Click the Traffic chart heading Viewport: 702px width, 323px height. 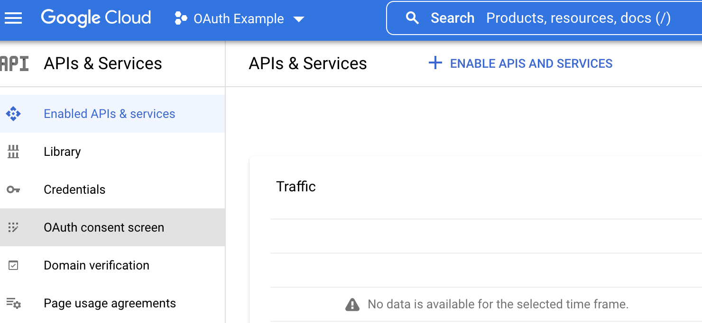[x=296, y=186]
